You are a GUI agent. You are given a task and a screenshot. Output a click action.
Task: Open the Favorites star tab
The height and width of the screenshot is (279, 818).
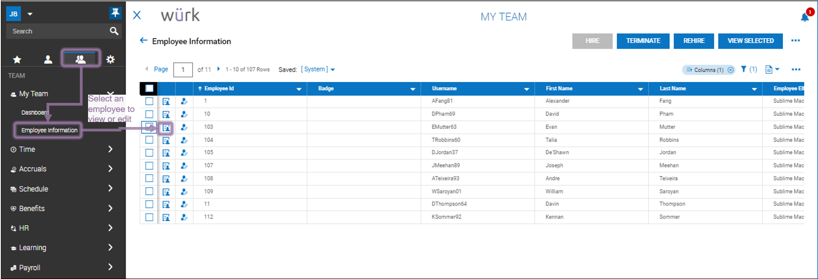[x=17, y=60]
